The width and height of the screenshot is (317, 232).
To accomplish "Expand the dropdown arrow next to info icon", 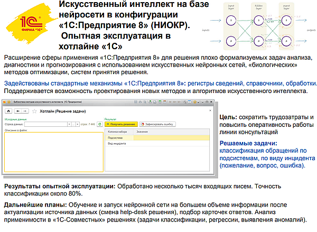I will (x=198, y=103).
